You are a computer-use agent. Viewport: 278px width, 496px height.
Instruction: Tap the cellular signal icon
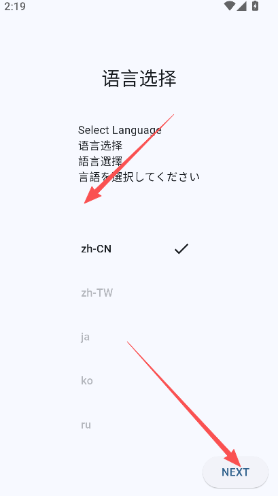tap(241, 5)
